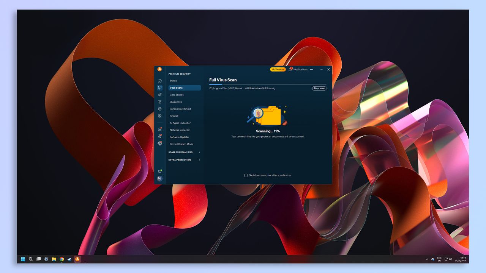Click the scan progress bar
Screen dimensions: 486x273
coord(268,84)
